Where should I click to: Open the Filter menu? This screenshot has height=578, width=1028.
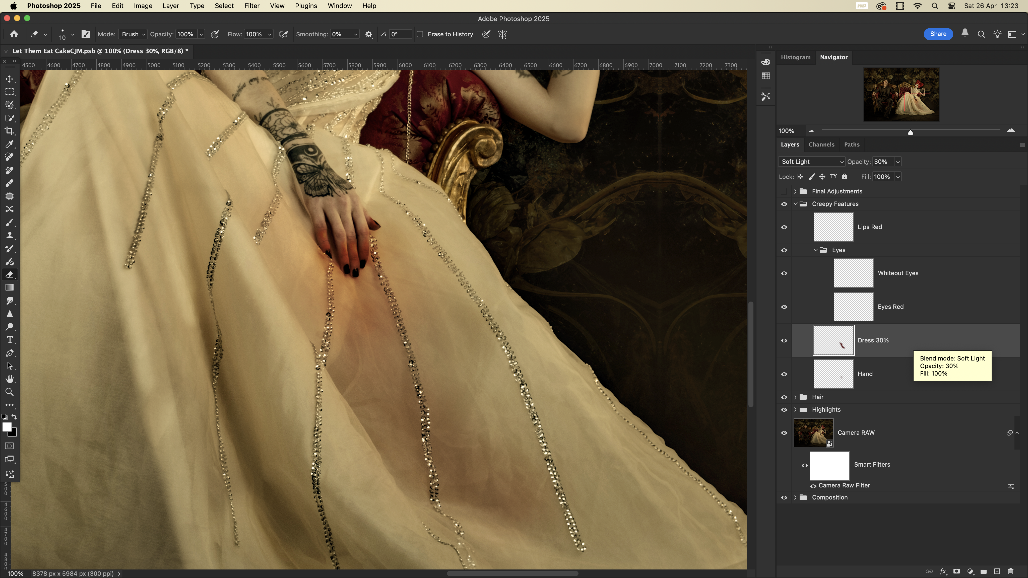pos(251,6)
